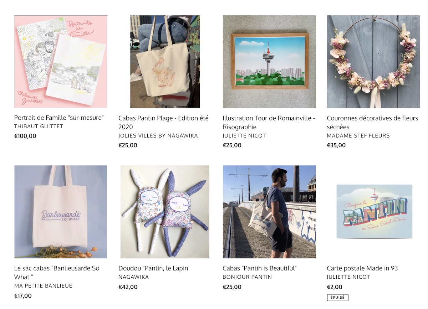428x309 pixels.
Task: Open Cabas "Pantin is Beautiful" product link
Action: [260, 268]
